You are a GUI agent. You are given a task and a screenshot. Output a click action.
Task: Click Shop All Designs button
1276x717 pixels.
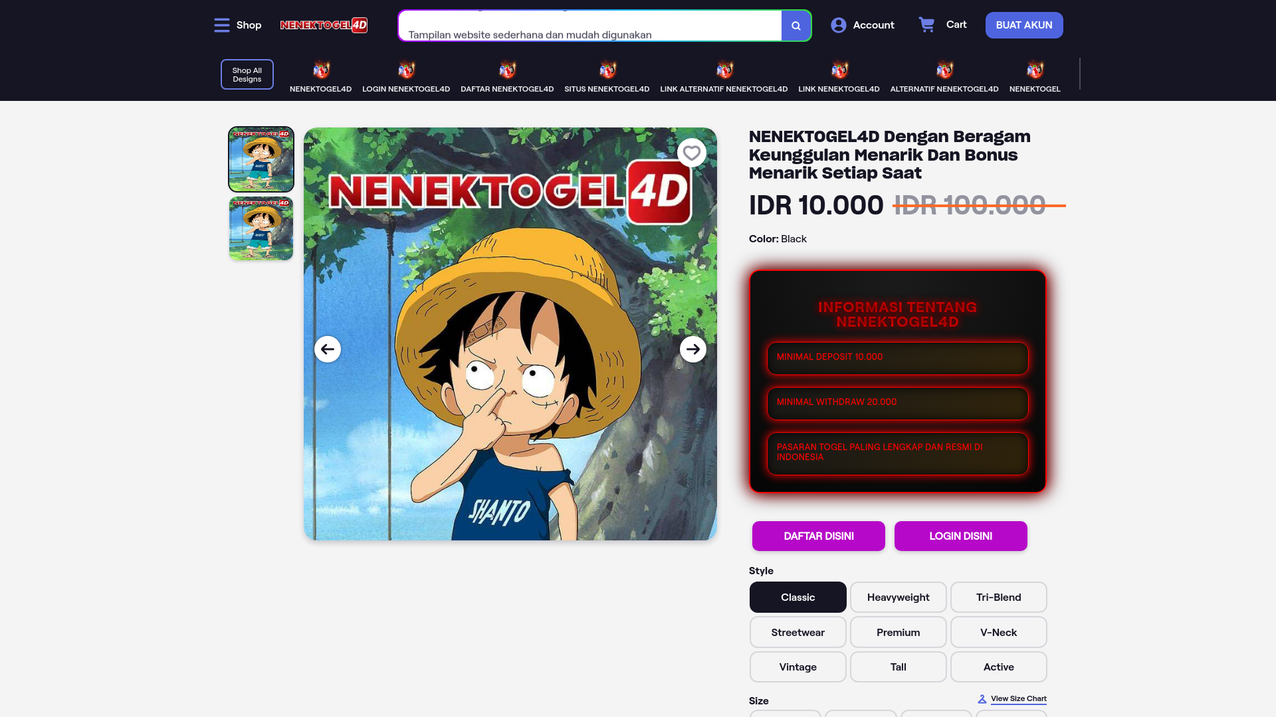(x=247, y=74)
